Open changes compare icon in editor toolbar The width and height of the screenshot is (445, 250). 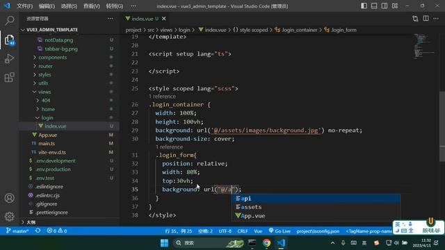(415, 19)
